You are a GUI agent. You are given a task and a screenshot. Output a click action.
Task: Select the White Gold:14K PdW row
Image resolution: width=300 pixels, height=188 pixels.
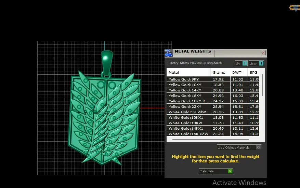pyautogui.click(x=213, y=134)
